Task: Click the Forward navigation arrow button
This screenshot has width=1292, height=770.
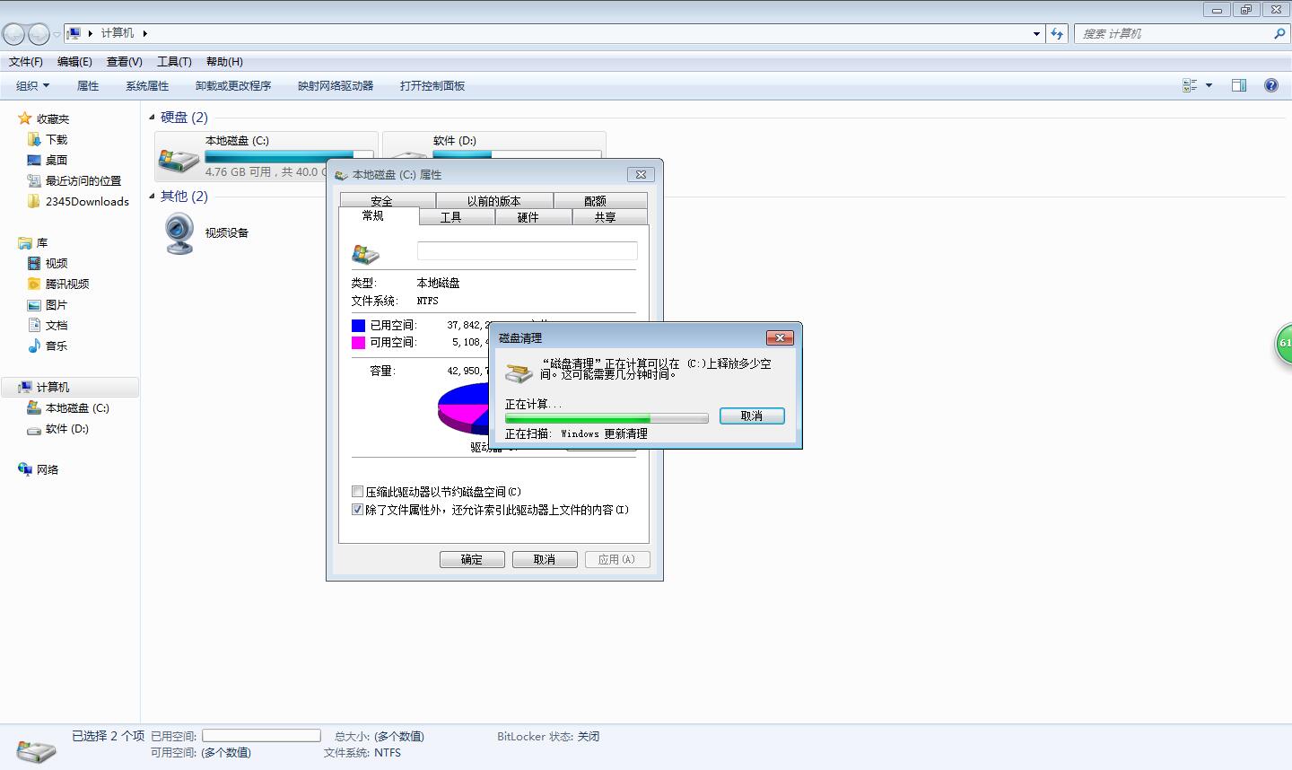Action: pos(39,34)
